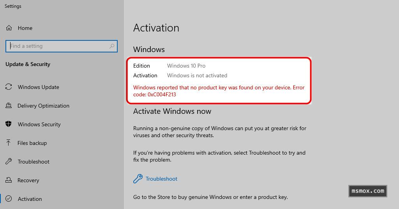The height and width of the screenshot is (209, 399).
Task: Click the Troubleshoot wrench icon in sidebar
Action: [x=9, y=162]
